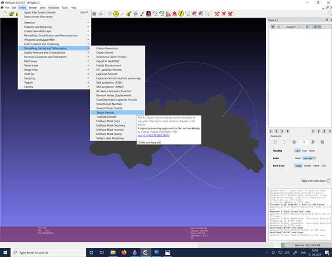Choose HC Laplacian Smooth filter
Screen dimensions: 332x257
pyautogui.click(x=118, y=70)
